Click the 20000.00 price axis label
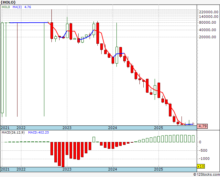The width and height of the screenshot is (220, 177). pyautogui.click(x=207, y=37)
